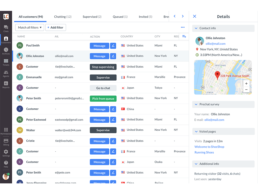
Task: Close the Details panel
Action: pos(195,16)
